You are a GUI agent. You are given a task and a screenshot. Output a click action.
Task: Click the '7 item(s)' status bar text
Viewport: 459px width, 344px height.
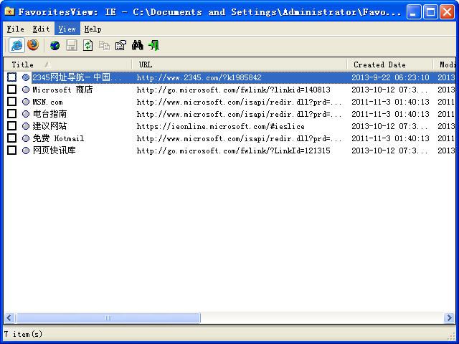tap(24, 334)
